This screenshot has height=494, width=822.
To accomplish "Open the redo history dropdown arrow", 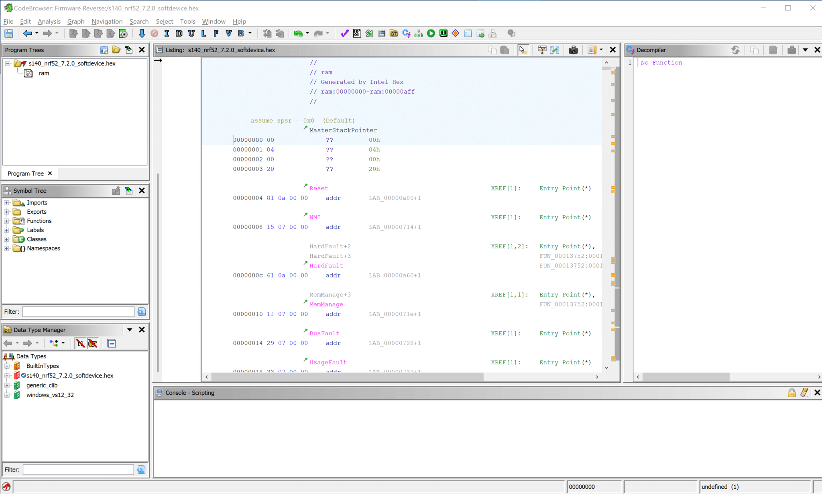I will [328, 33].
